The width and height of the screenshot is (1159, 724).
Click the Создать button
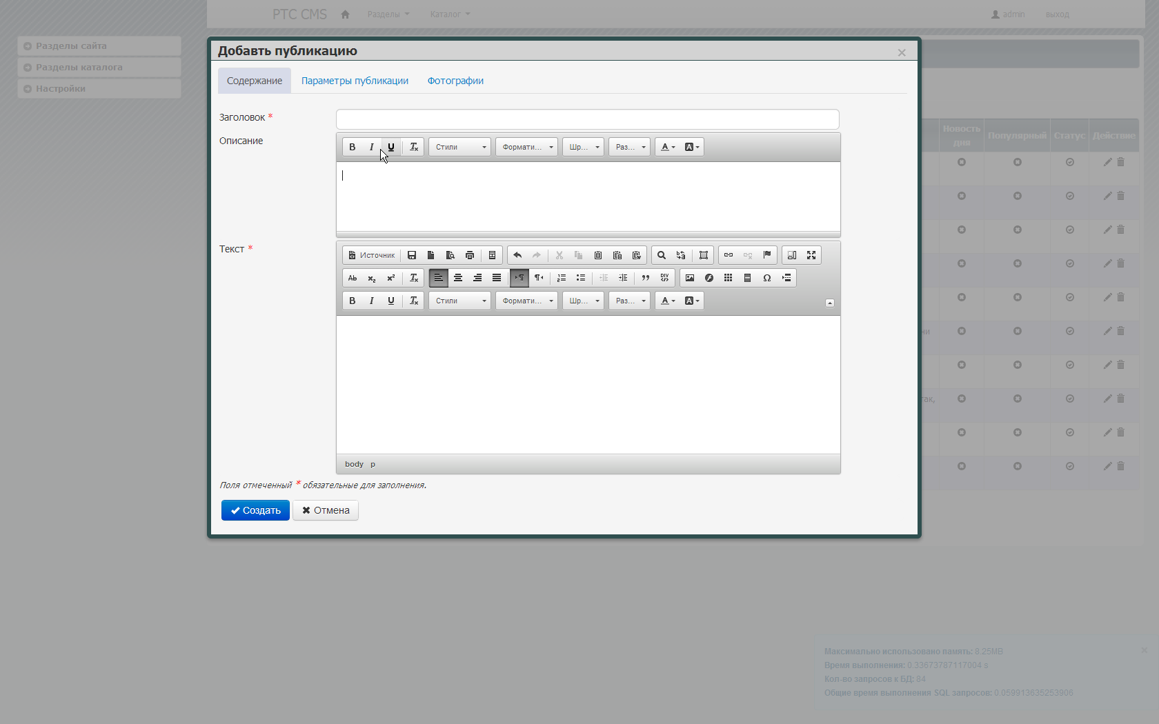tap(255, 510)
